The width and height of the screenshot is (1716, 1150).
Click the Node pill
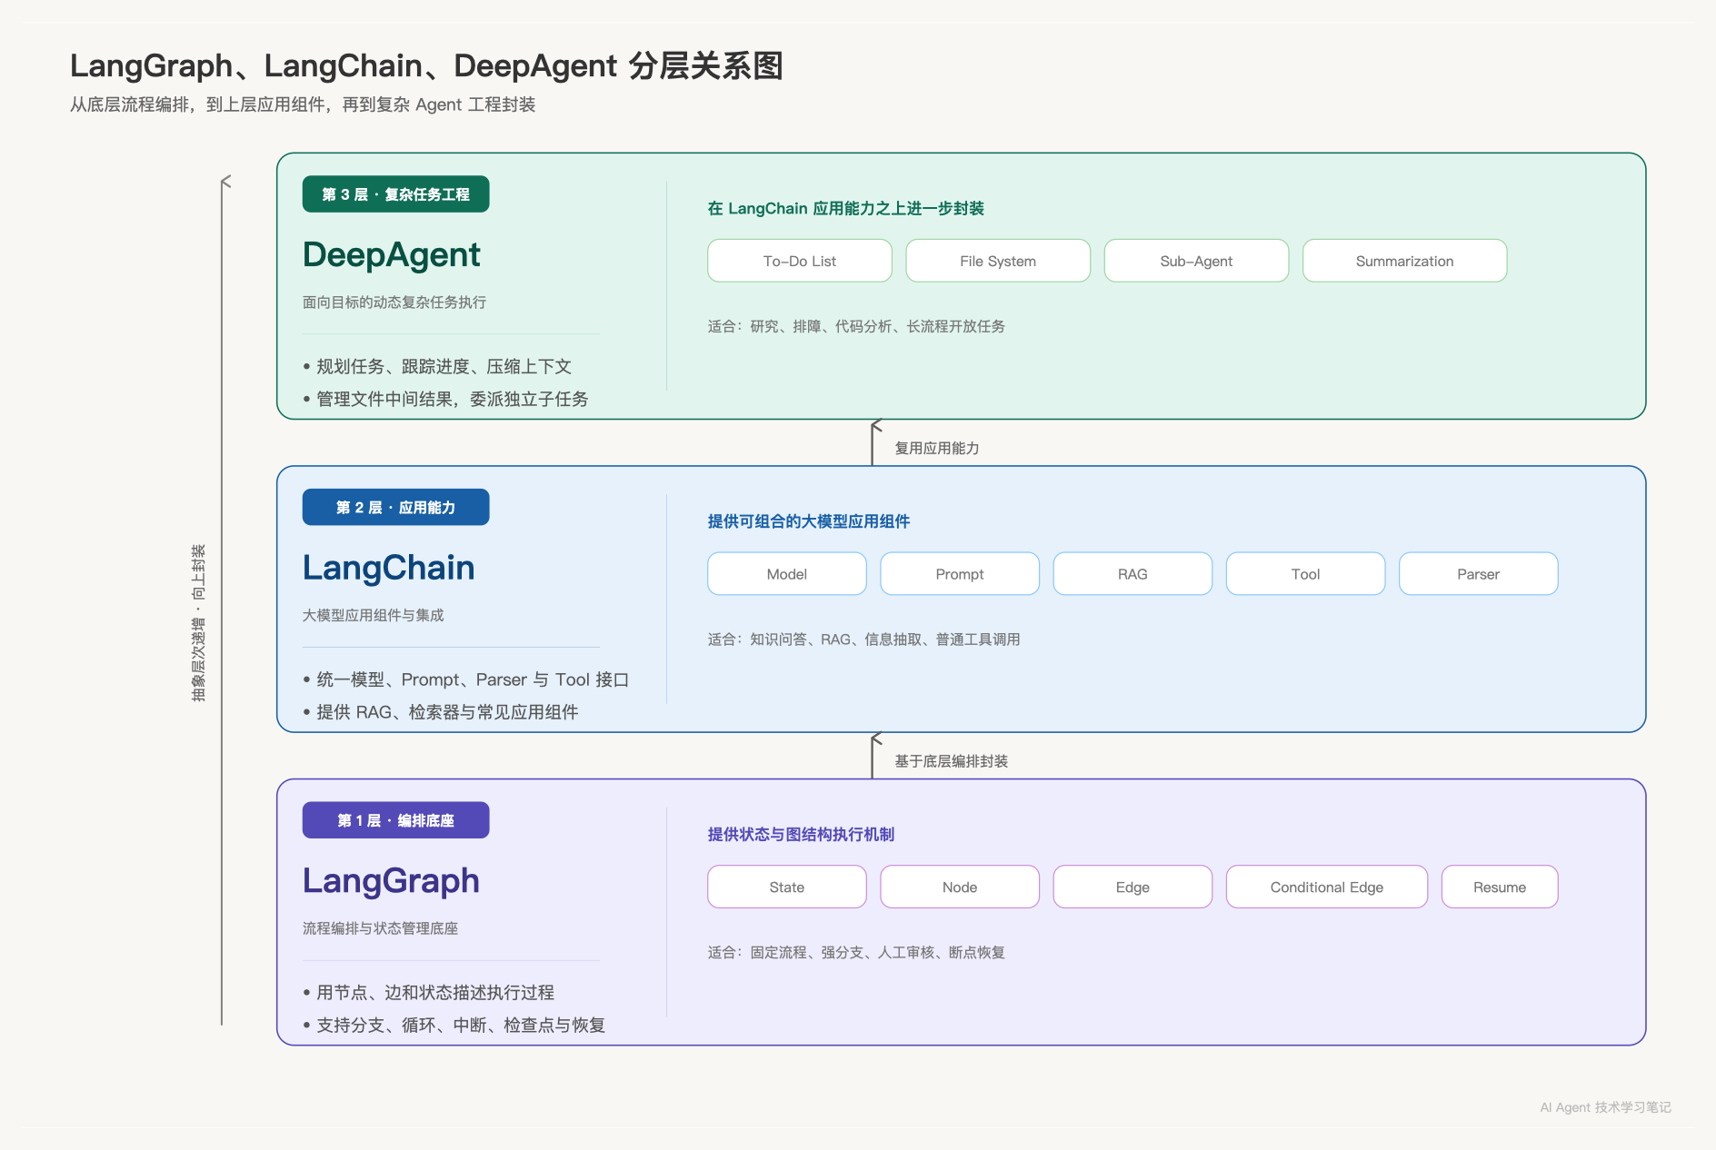[x=960, y=887]
